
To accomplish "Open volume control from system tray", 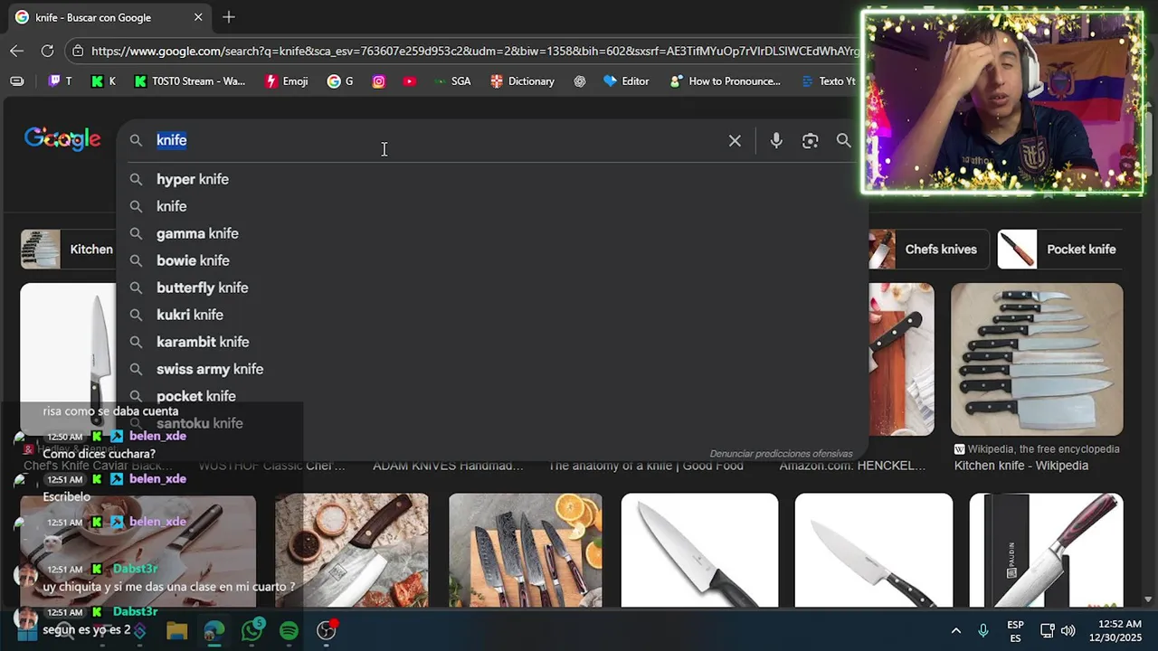I will [x=1068, y=630].
